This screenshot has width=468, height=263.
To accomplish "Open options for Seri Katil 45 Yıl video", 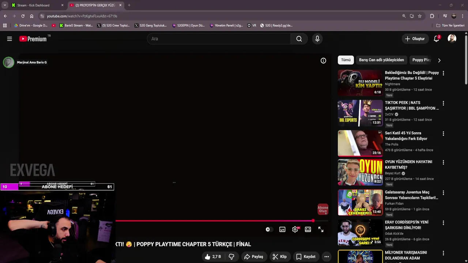I will click(443, 134).
